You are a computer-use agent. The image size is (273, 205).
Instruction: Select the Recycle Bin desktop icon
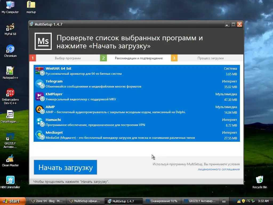pos(260,182)
